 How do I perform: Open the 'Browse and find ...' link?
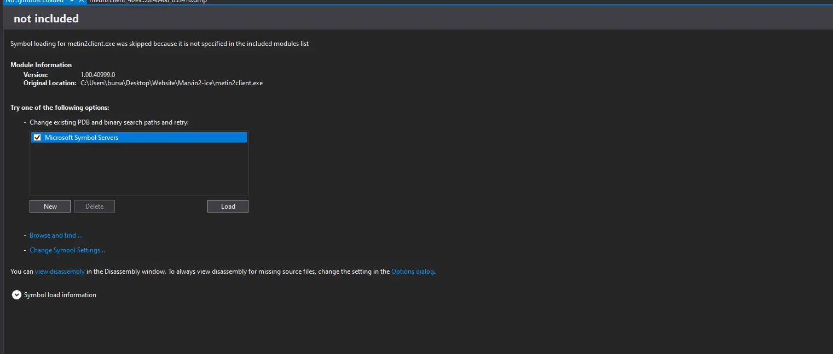pos(56,235)
